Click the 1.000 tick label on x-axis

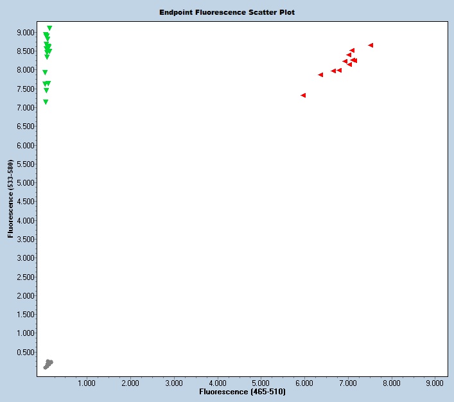click(87, 383)
